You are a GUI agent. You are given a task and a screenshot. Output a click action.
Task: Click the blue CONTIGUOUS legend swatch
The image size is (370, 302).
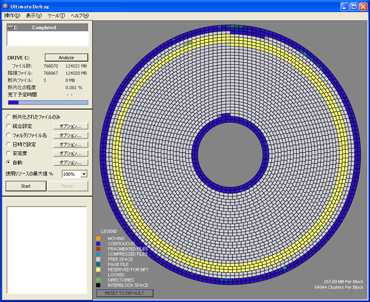point(98,244)
